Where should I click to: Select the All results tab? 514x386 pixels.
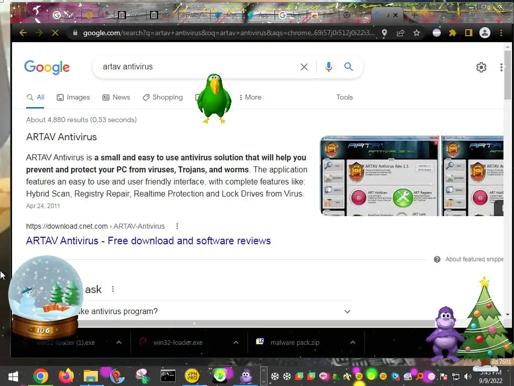coord(36,97)
